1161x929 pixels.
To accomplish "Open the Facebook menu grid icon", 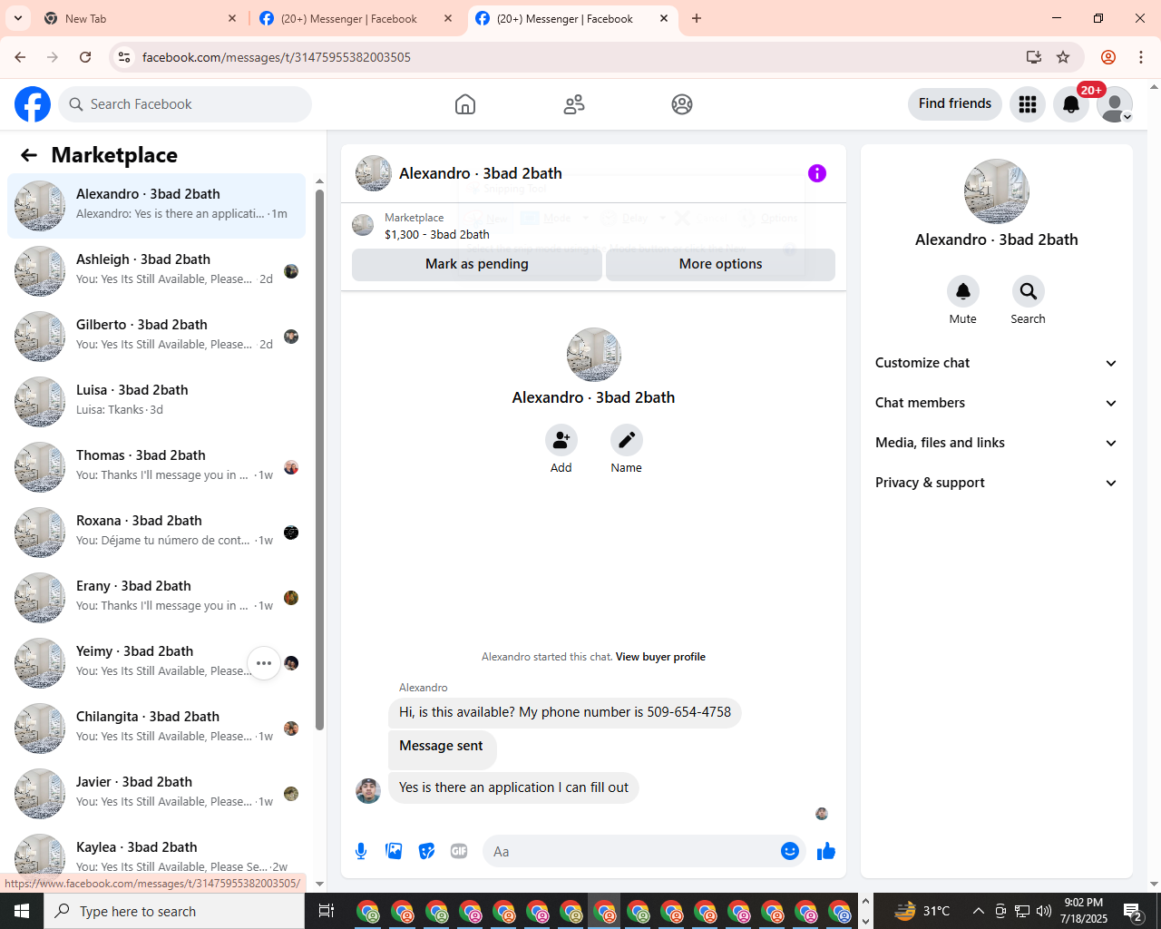I will (x=1028, y=104).
